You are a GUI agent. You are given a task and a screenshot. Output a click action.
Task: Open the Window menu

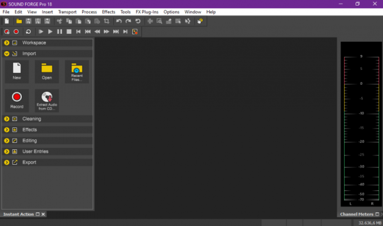(193, 12)
